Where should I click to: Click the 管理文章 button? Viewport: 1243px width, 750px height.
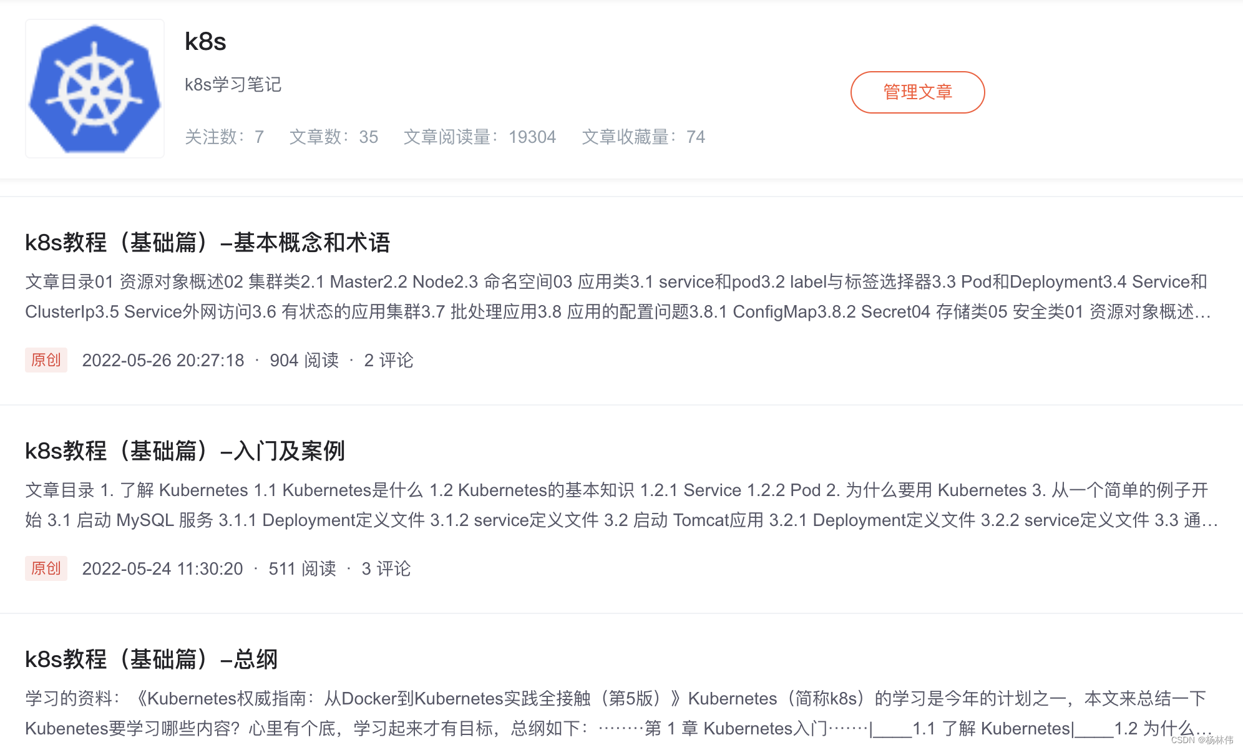coord(917,92)
